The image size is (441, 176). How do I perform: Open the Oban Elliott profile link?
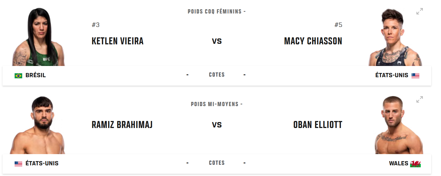point(318,125)
